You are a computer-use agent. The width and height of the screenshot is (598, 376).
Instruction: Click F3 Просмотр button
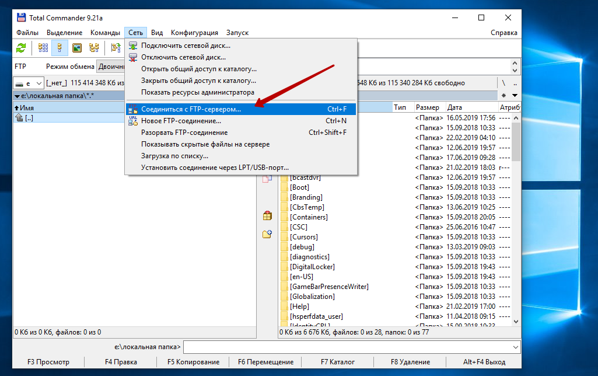coord(48,362)
